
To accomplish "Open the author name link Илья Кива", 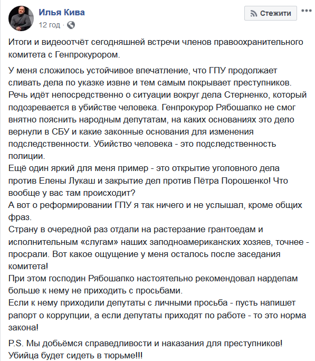I will [x=61, y=12].
